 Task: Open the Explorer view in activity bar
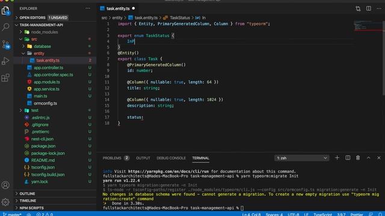coord(5,11)
